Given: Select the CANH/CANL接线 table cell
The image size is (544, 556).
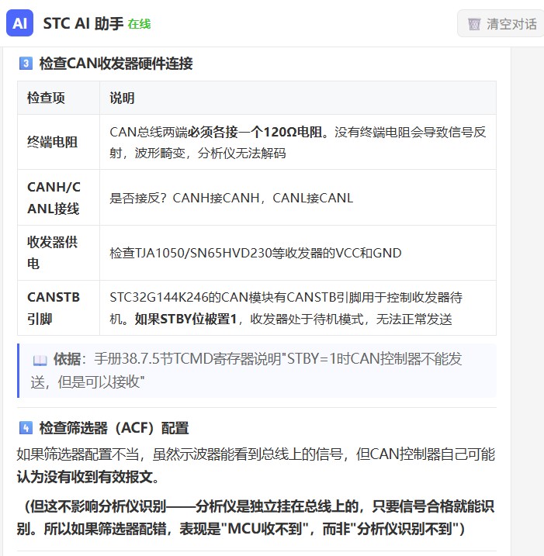Looking at the screenshot, I should [58, 198].
